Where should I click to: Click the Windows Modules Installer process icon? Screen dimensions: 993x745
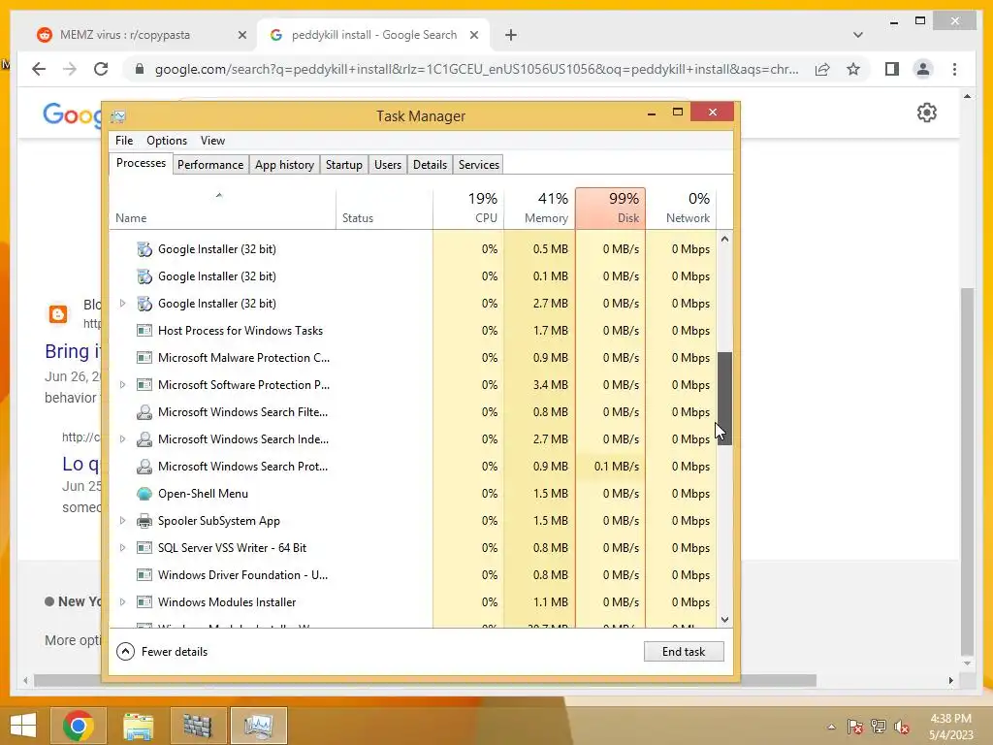point(144,602)
